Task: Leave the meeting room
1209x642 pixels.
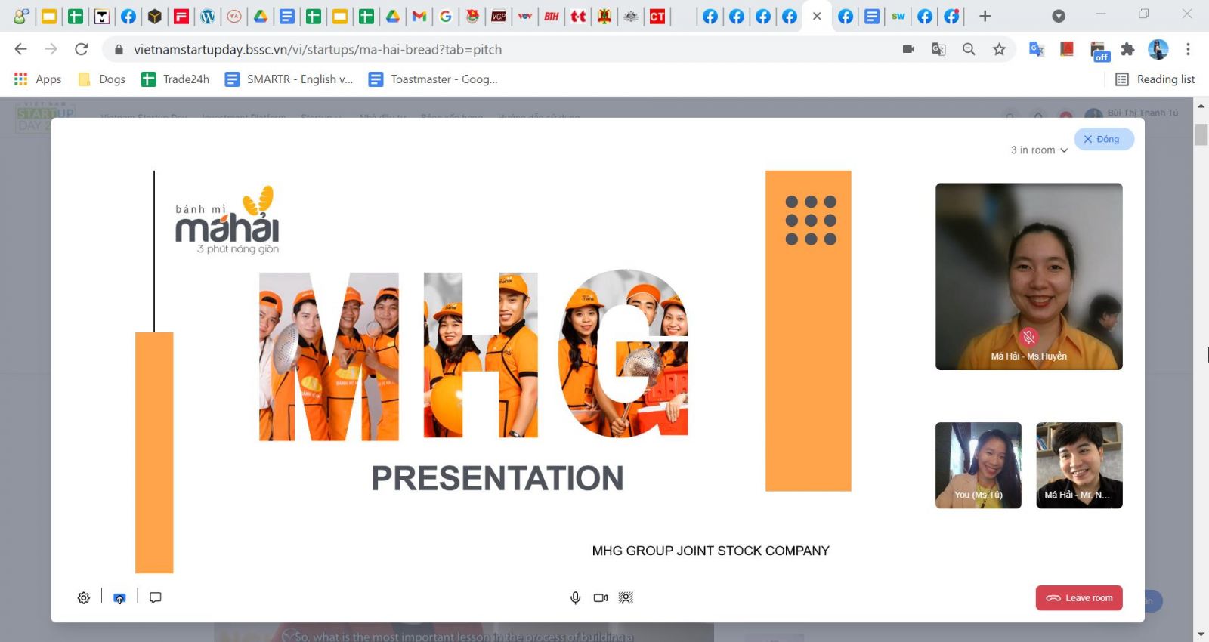Action: tap(1079, 597)
